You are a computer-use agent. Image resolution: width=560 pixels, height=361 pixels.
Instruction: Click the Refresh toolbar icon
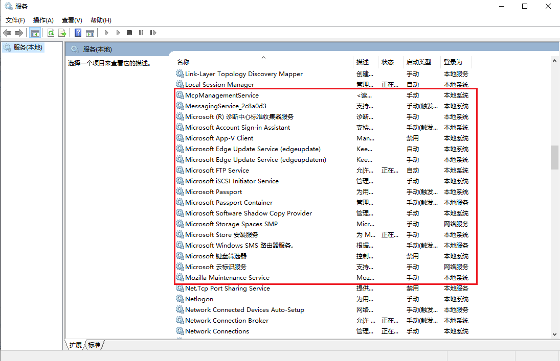(51, 33)
